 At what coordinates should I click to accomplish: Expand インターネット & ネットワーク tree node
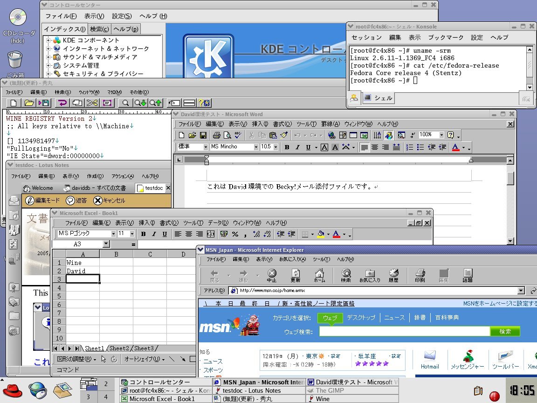pyautogui.click(x=48, y=49)
